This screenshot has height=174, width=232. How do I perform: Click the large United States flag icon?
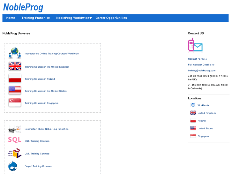15,90
